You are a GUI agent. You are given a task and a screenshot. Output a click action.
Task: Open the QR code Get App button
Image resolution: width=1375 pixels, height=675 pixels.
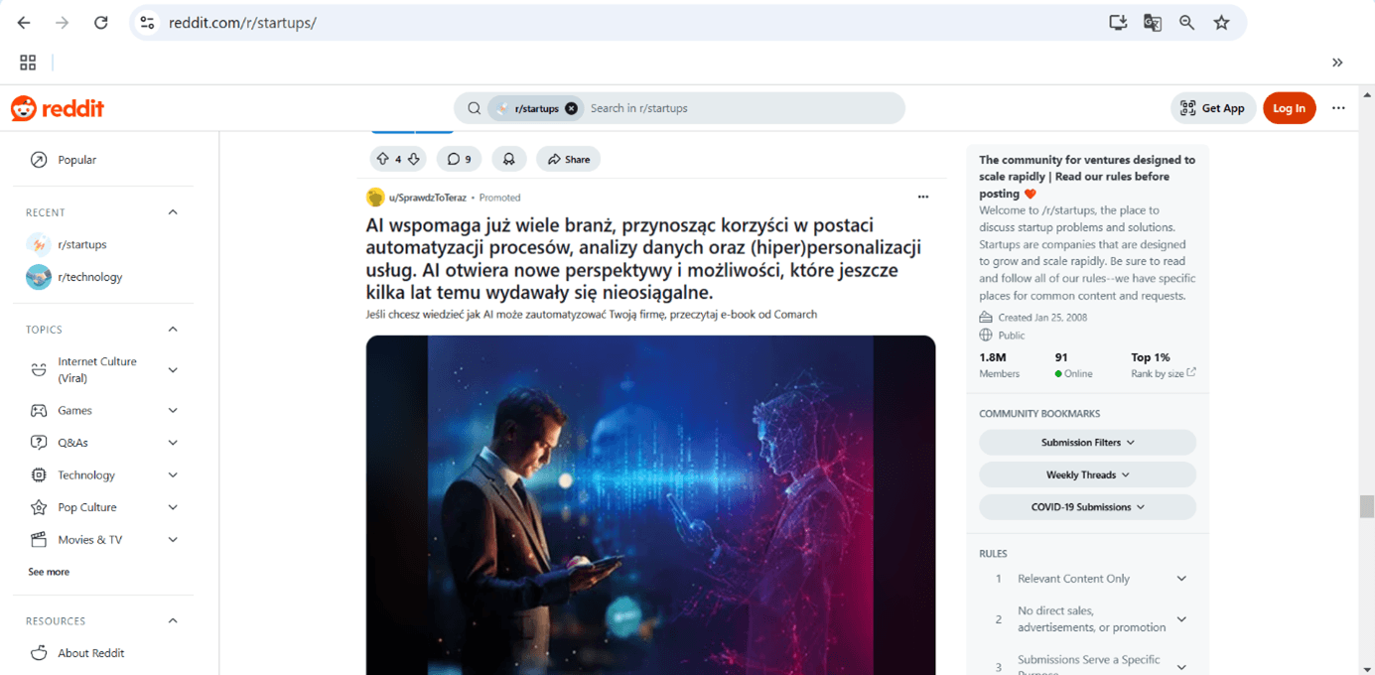[1213, 108]
